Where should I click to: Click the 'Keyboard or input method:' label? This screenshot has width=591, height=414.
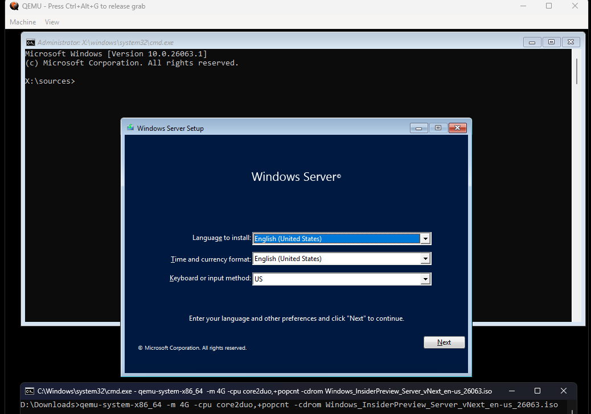click(210, 278)
